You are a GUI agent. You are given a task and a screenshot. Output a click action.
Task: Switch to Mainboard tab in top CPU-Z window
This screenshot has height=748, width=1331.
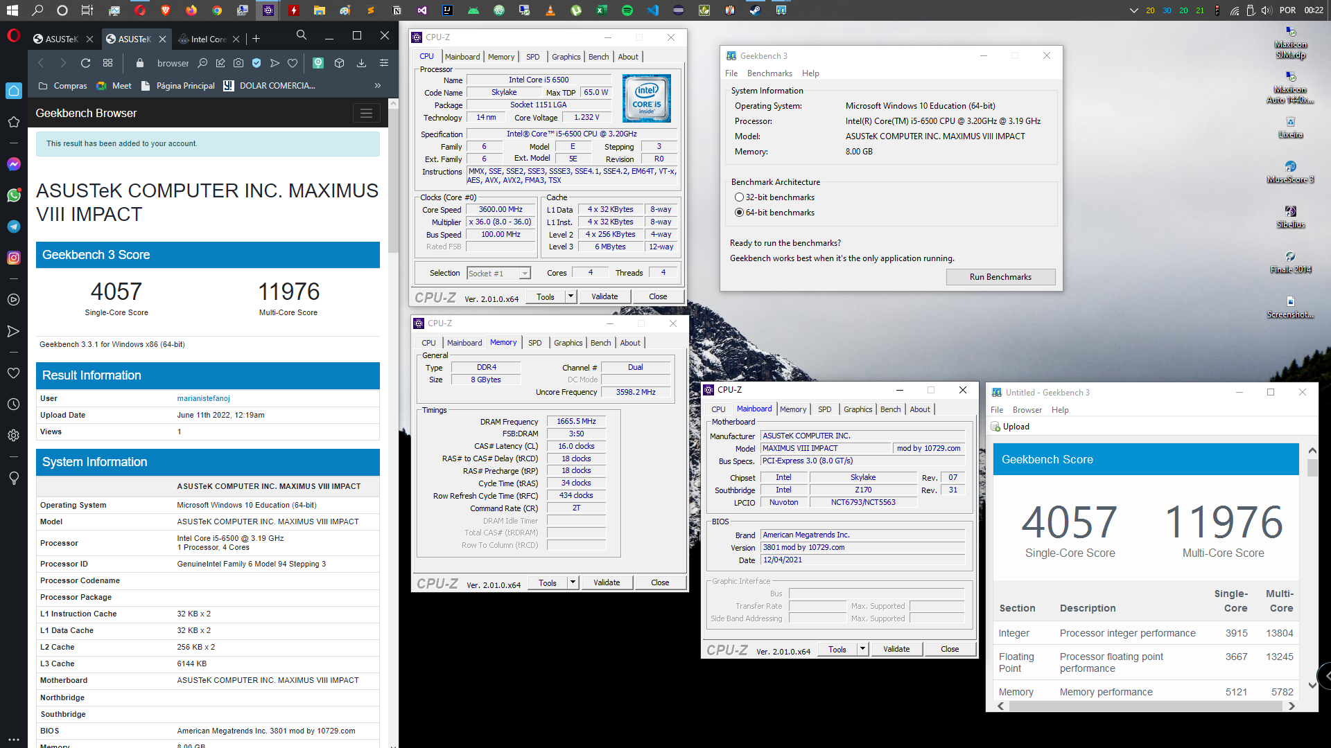click(x=462, y=57)
